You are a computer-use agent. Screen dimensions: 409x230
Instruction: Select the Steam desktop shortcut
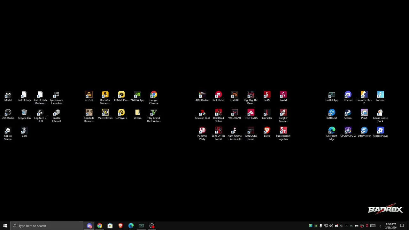(348, 115)
